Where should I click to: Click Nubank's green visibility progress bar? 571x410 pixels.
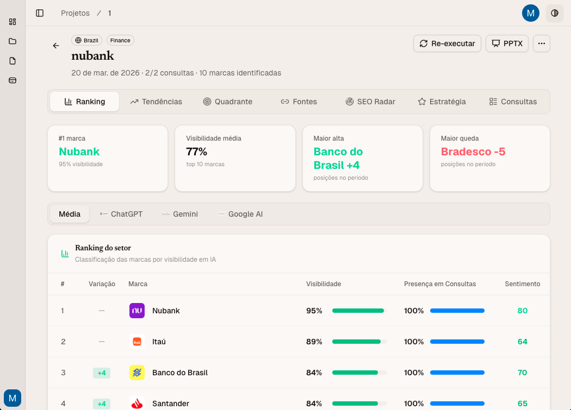pyautogui.click(x=359, y=311)
